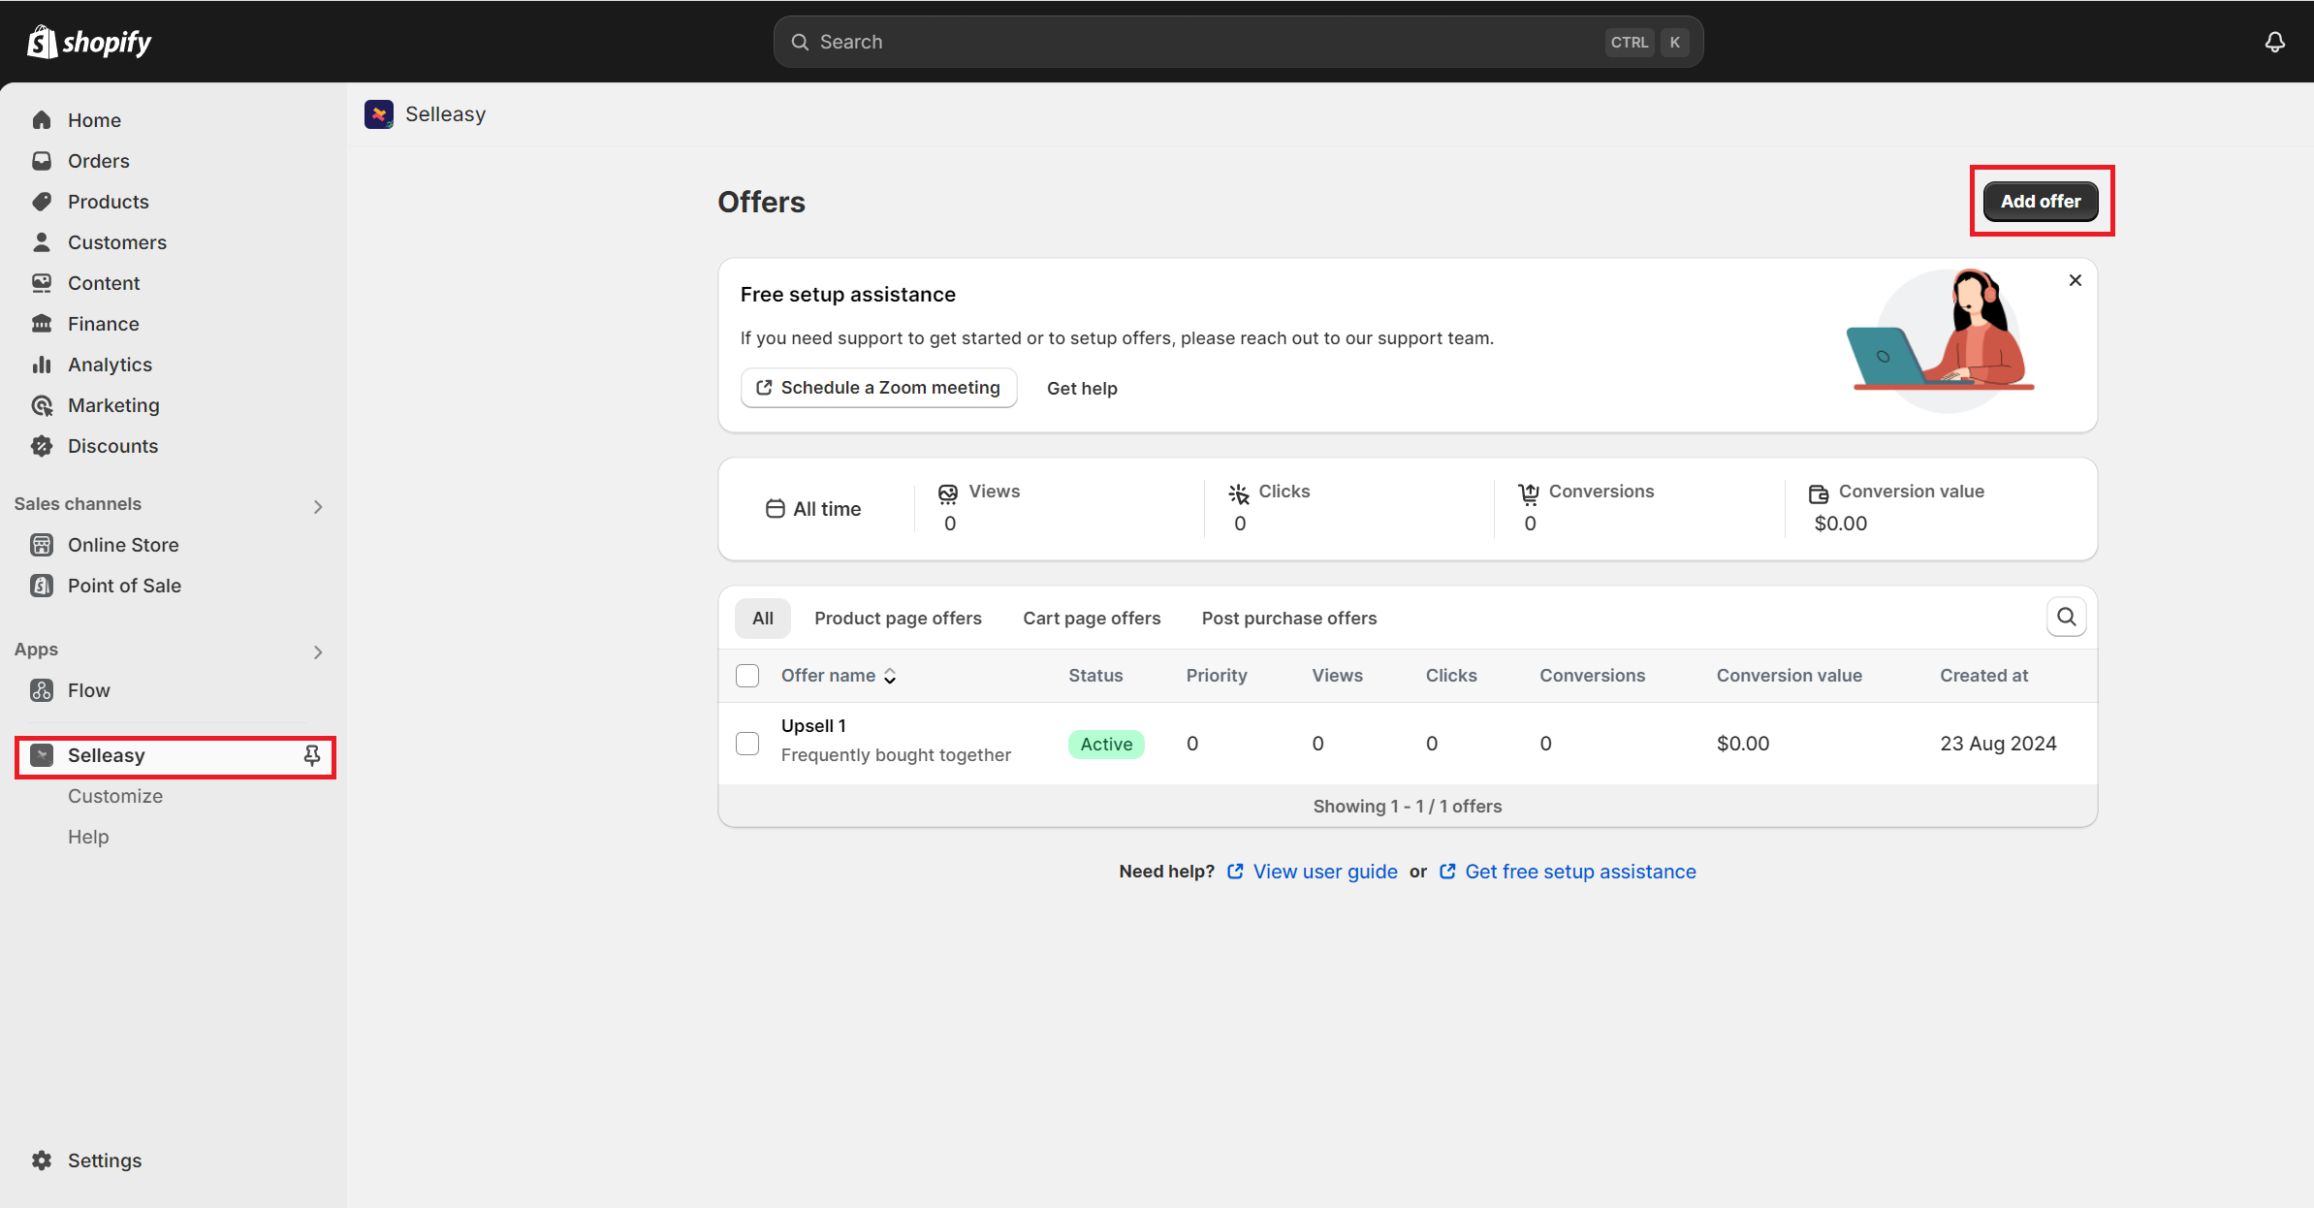Switch to Product page offers tab
The height and width of the screenshot is (1208, 2314).
(x=898, y=619)
